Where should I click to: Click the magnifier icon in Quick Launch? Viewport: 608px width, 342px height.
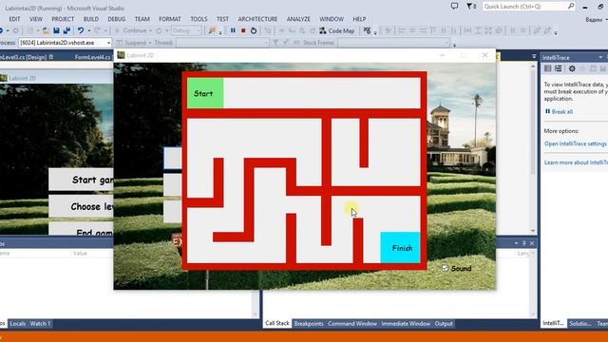pos(571,7)
